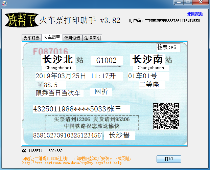210x170 pixels.
Task: Click the 检票:A6 gate field
Action: (168, 47)
